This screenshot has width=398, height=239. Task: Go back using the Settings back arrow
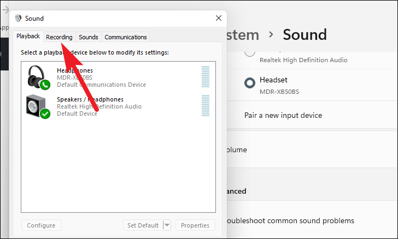[x=5, y=9]
